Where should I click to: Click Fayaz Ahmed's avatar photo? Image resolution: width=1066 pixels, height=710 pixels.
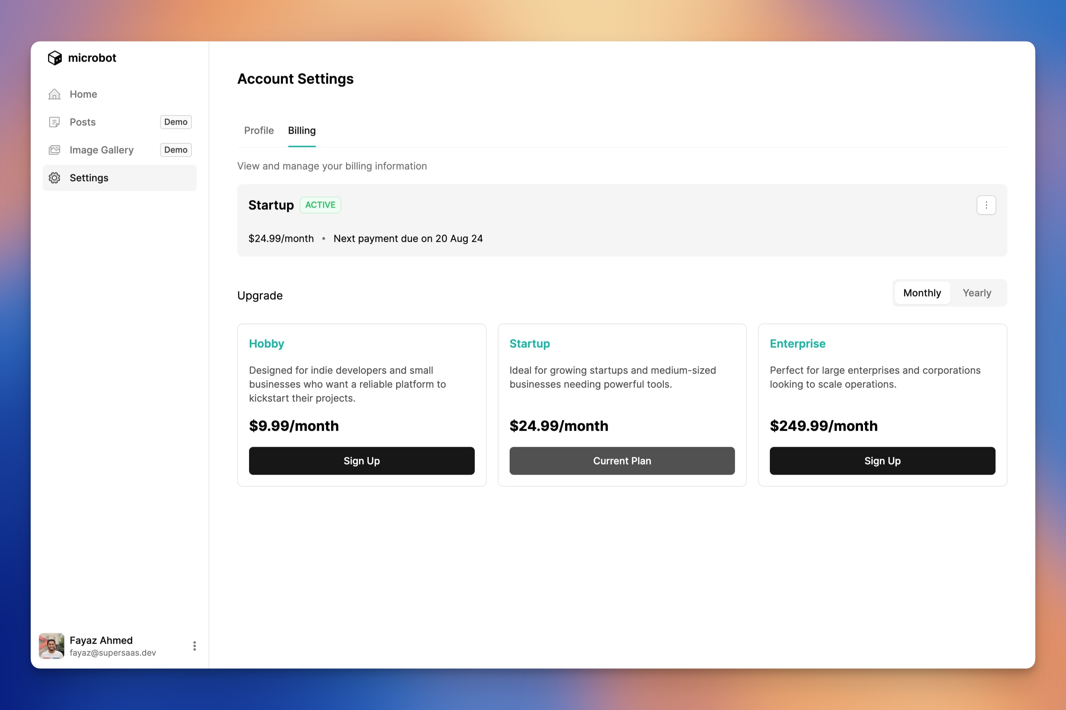(x=52, y=646)
